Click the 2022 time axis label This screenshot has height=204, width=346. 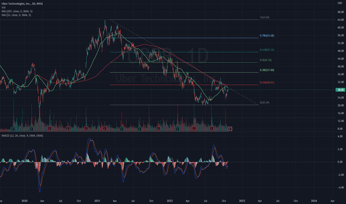point(170,201)
